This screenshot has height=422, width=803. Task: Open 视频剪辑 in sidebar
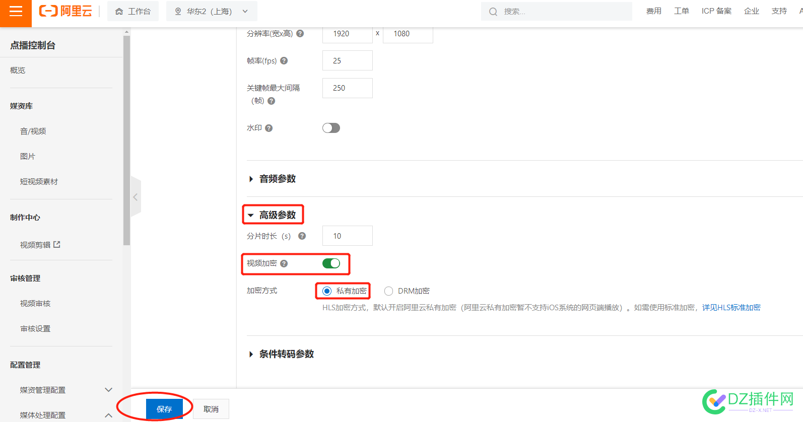point(35,245)
